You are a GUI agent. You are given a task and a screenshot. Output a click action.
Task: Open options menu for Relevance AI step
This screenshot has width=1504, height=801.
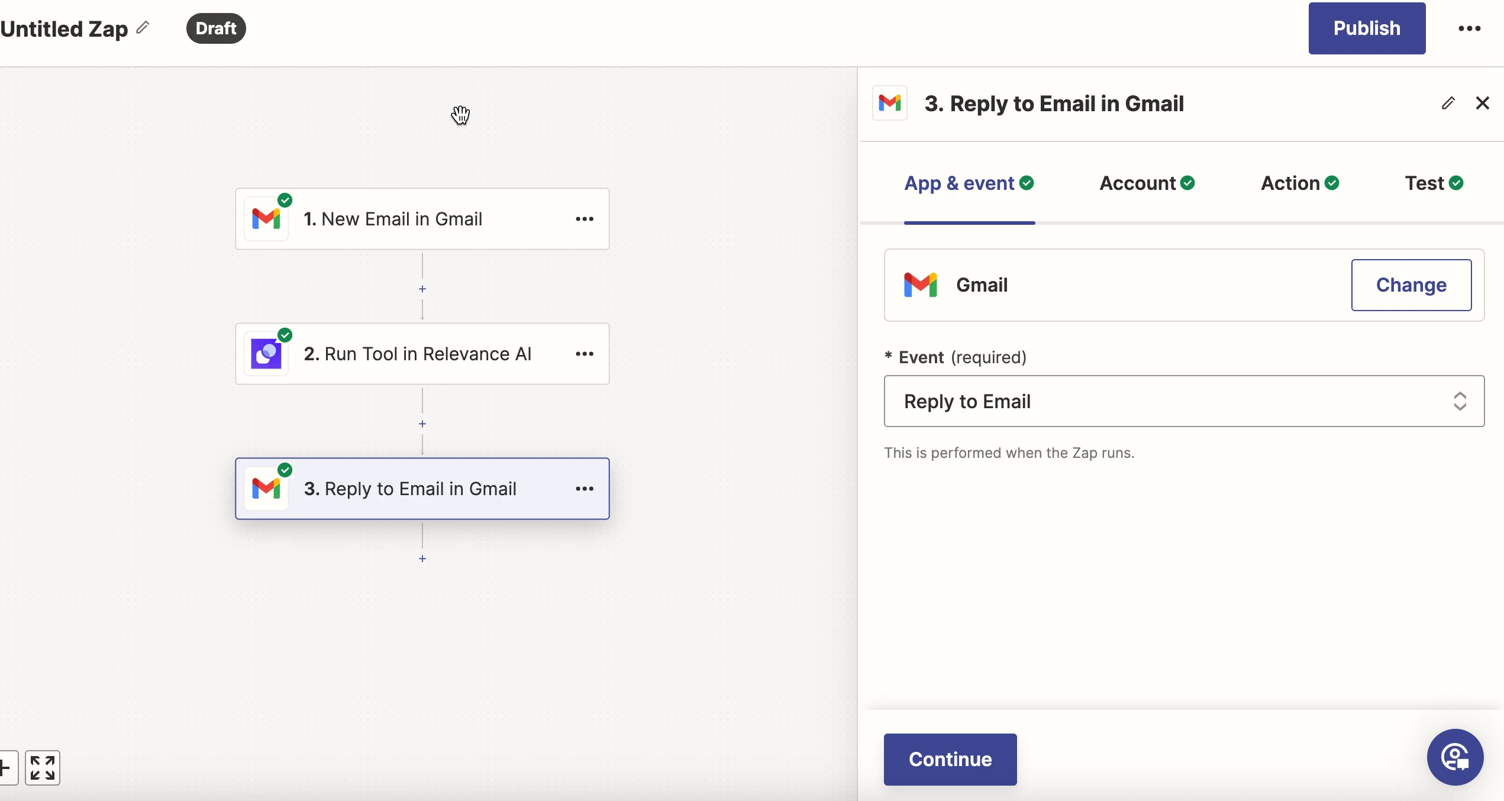(x=584, y=354)
